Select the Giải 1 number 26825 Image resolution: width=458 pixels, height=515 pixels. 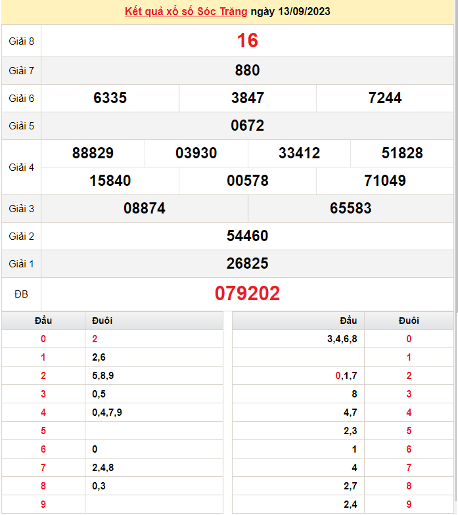247,263
